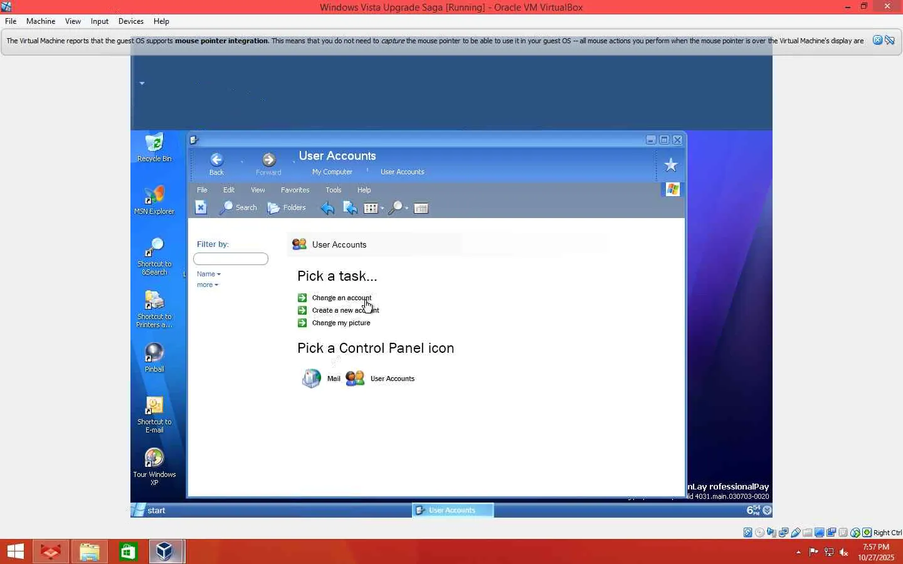Viewport: 903px width, 564px height.
Task: Click the host volume muted speaker icon
Action: point(844,552)
